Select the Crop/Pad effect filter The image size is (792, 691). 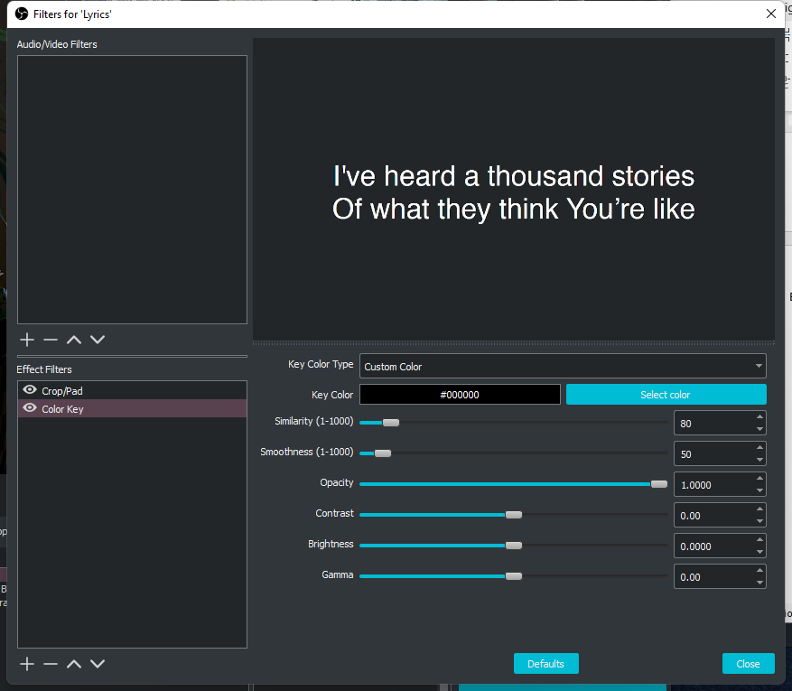133,390
